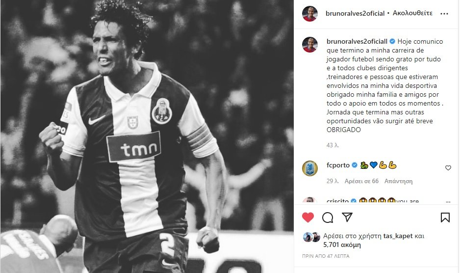This screenshot has width=460, height=273.
Task: Open tas_kapet profile link
Action: point(398,236)
